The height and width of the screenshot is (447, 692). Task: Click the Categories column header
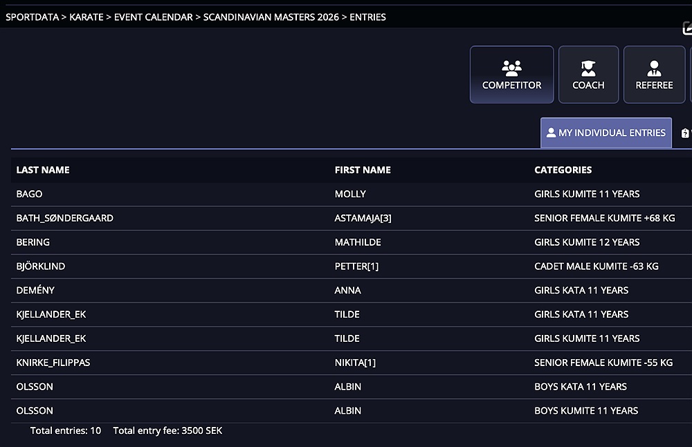tap(563, 170)
